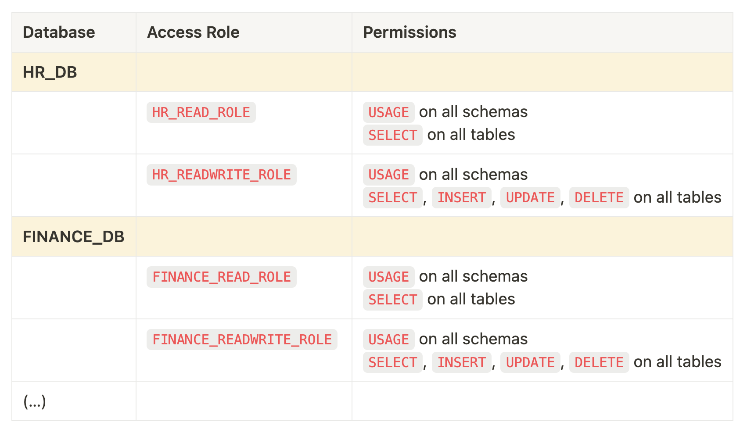Click UPDATE tag in HR_READWRITE_ROLE row

click(x=530, y=198)
